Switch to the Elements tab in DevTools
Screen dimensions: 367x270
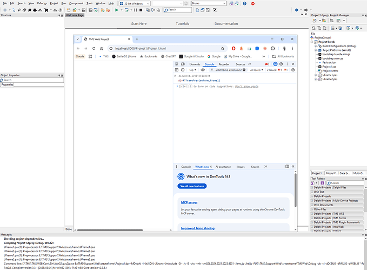pos(195,64)
